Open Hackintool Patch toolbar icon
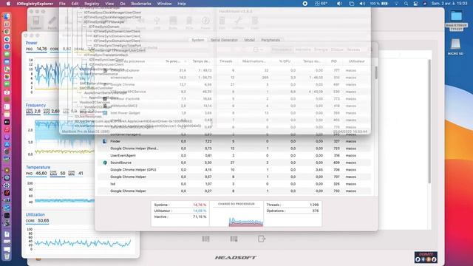Screen dimensions: 473x266 tap(52, 23)
